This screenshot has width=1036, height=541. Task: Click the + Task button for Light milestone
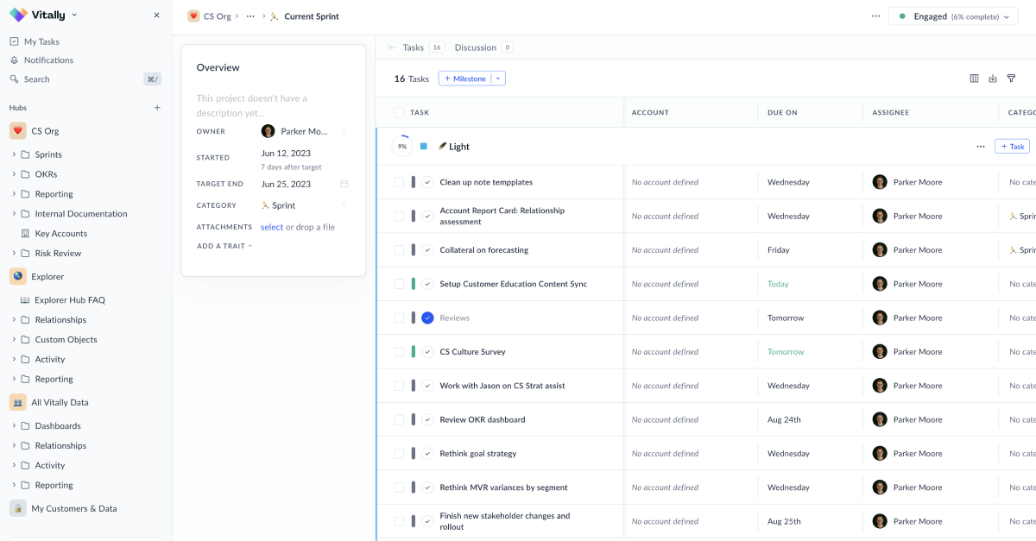(x=1012, y=147)
